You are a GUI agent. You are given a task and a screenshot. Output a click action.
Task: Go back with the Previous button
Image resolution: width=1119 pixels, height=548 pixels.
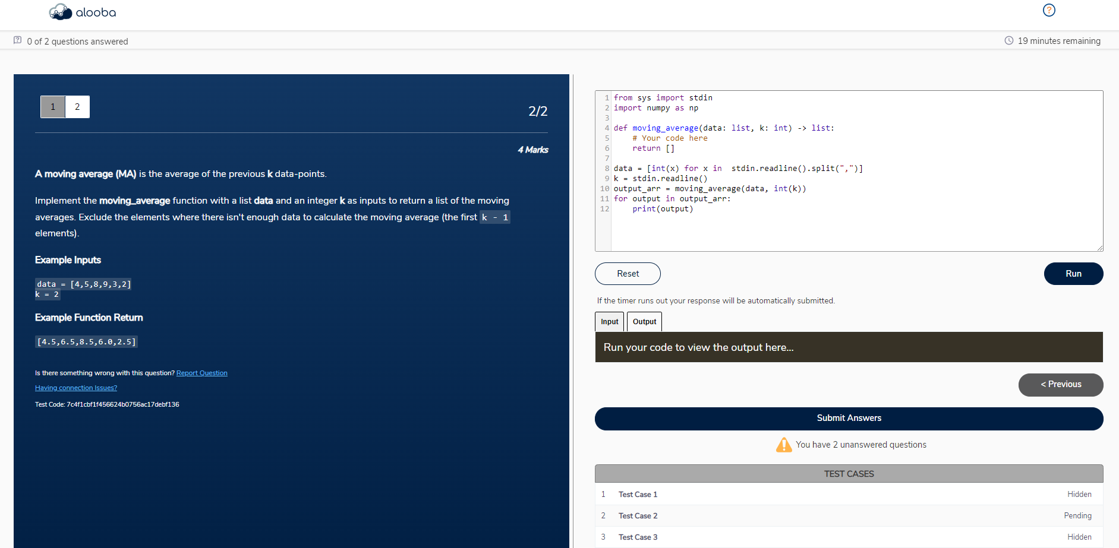pos(1060,385)
